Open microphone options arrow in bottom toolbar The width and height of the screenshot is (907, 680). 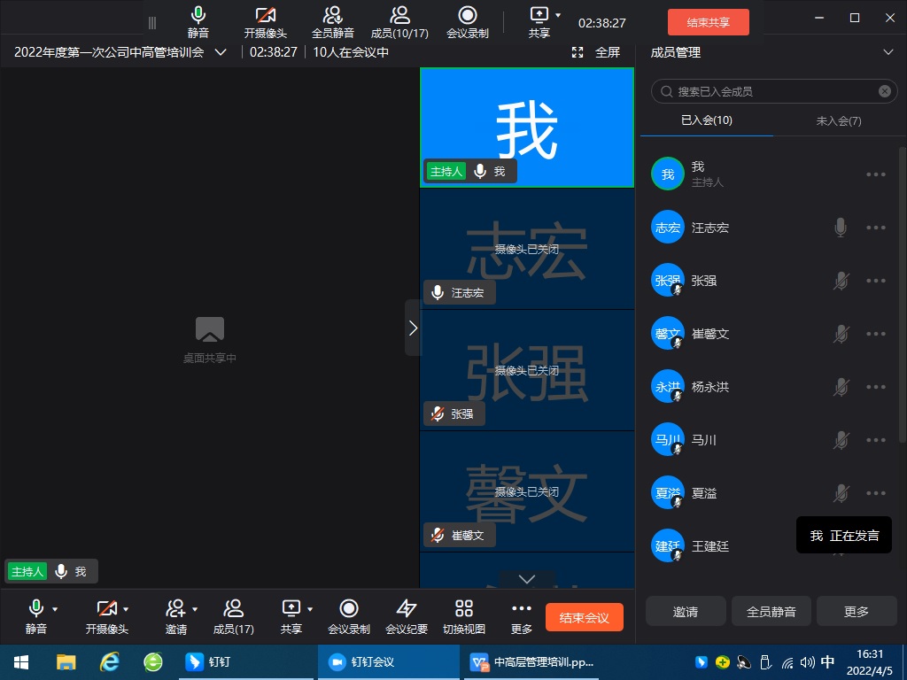pyautogui.click(x=55, y=609)
